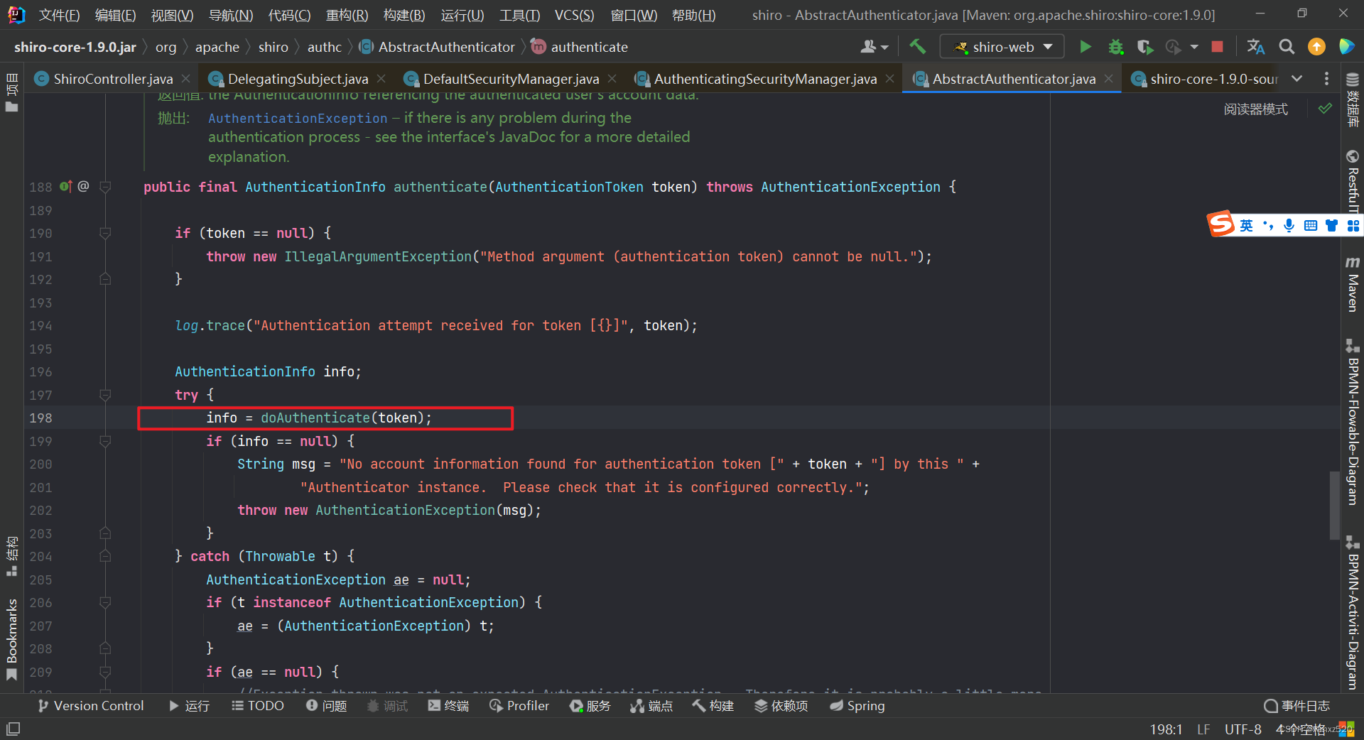1364x740 pixels.
Task: Open the RestfulTool side panel
Action: 1353,181
